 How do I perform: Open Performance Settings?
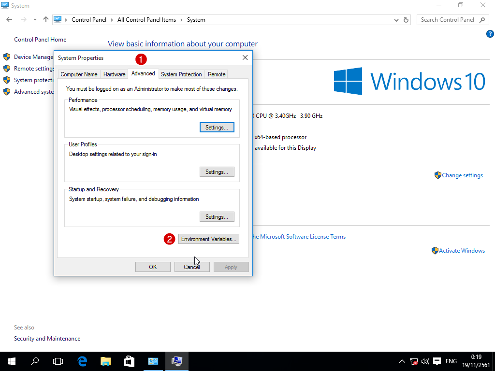click(217, 128)
